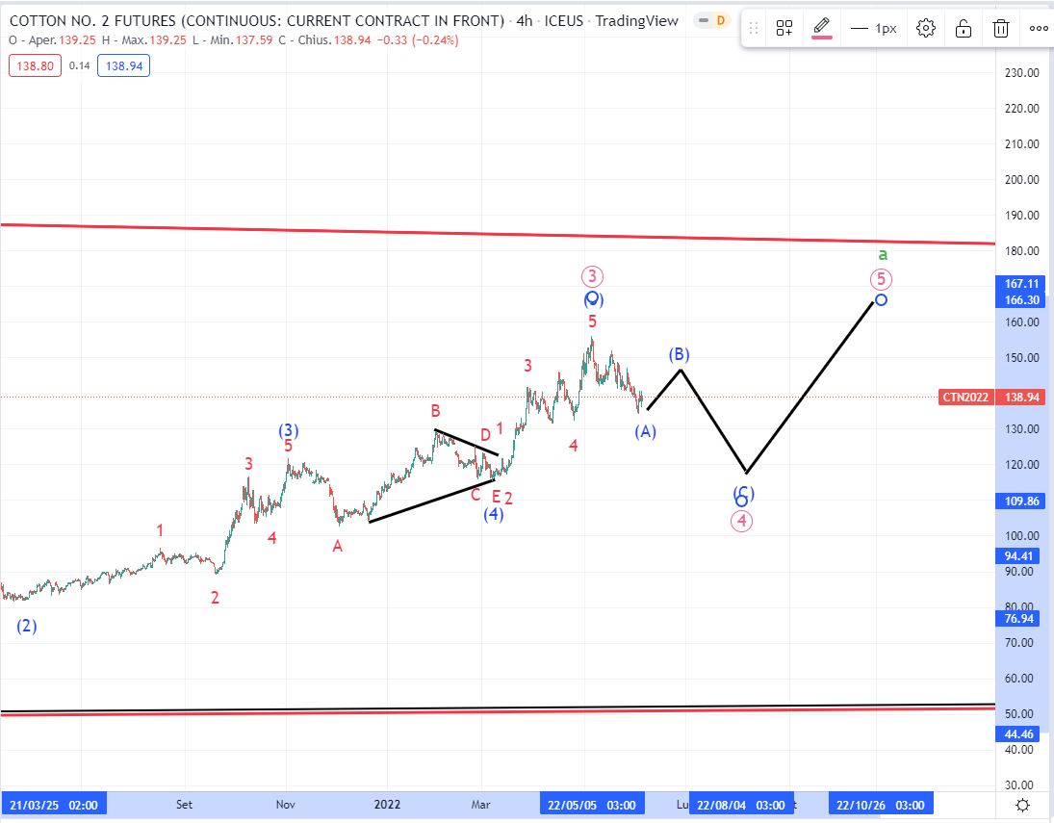Image resolution: width=1054 pixels, height=823 pixels.
Task: Open the line color pencil tool
Action: pos(821,28)
